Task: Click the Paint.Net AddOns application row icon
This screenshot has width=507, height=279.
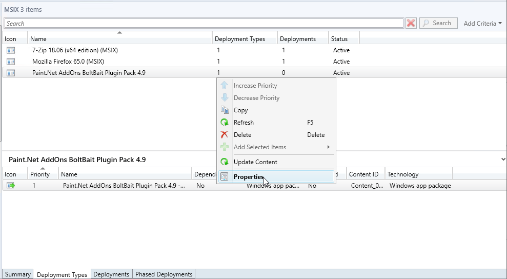Action: click(11, 73)
